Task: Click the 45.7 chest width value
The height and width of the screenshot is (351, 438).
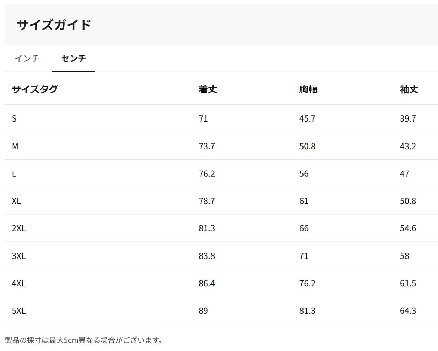Action: point(307,118)
